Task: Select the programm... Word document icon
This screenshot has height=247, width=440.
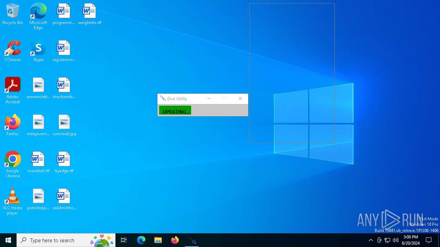Action: (64, 14)
